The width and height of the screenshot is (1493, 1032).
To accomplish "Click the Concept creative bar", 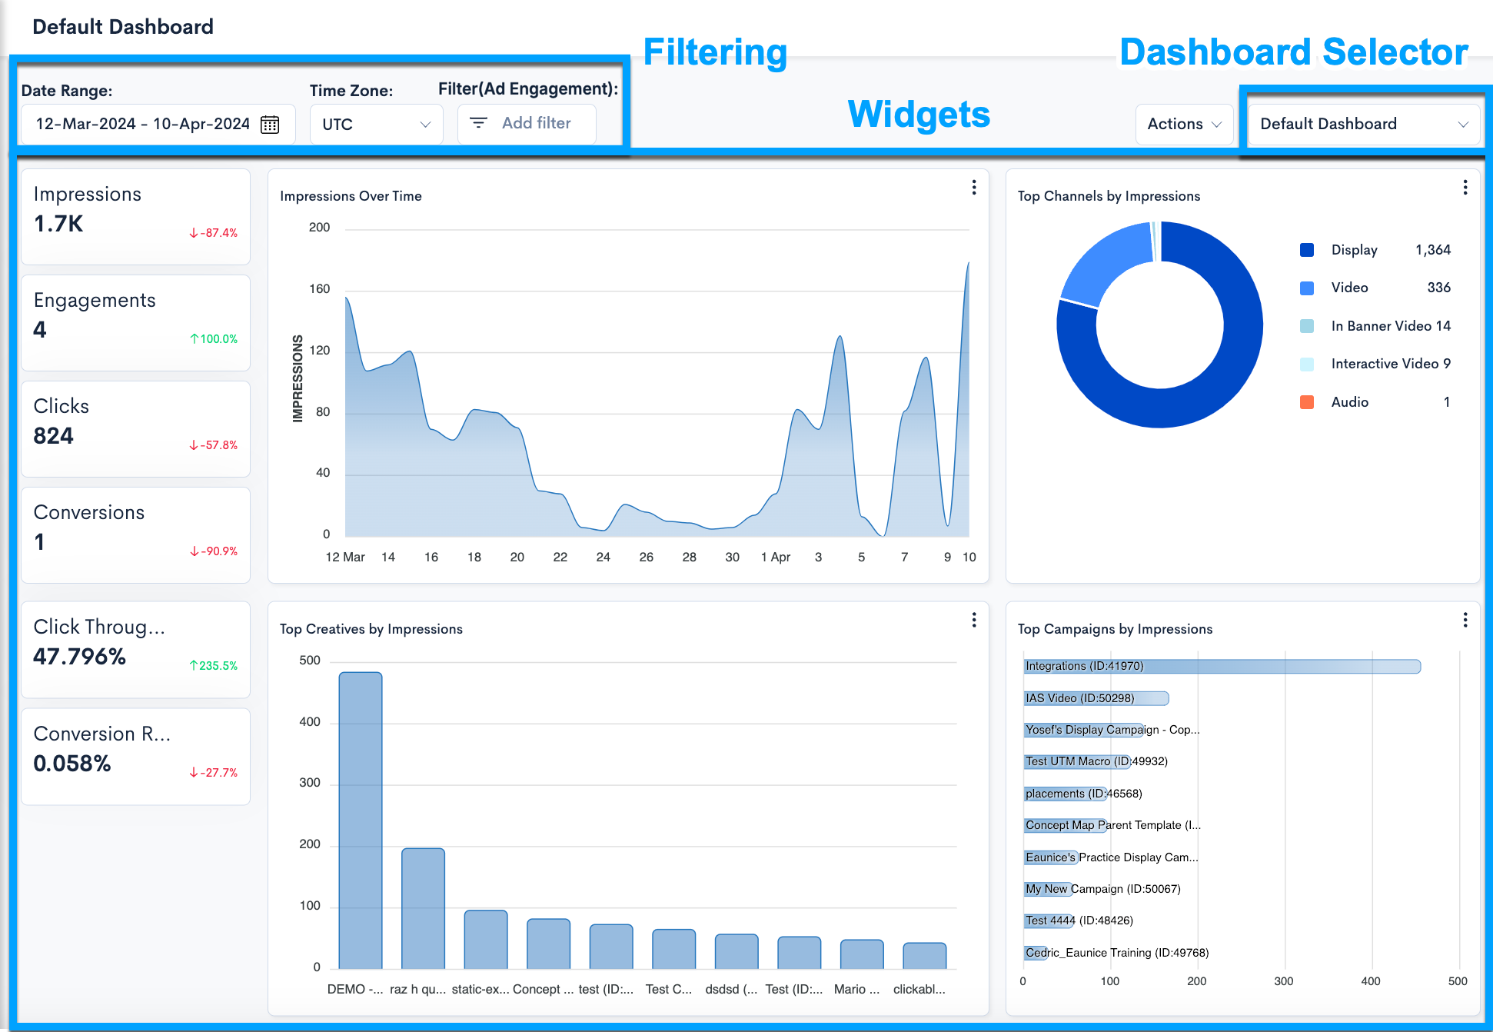I will coord(549,944).
